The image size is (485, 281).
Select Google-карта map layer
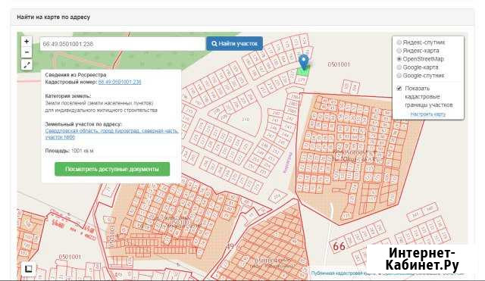[399, 67]
